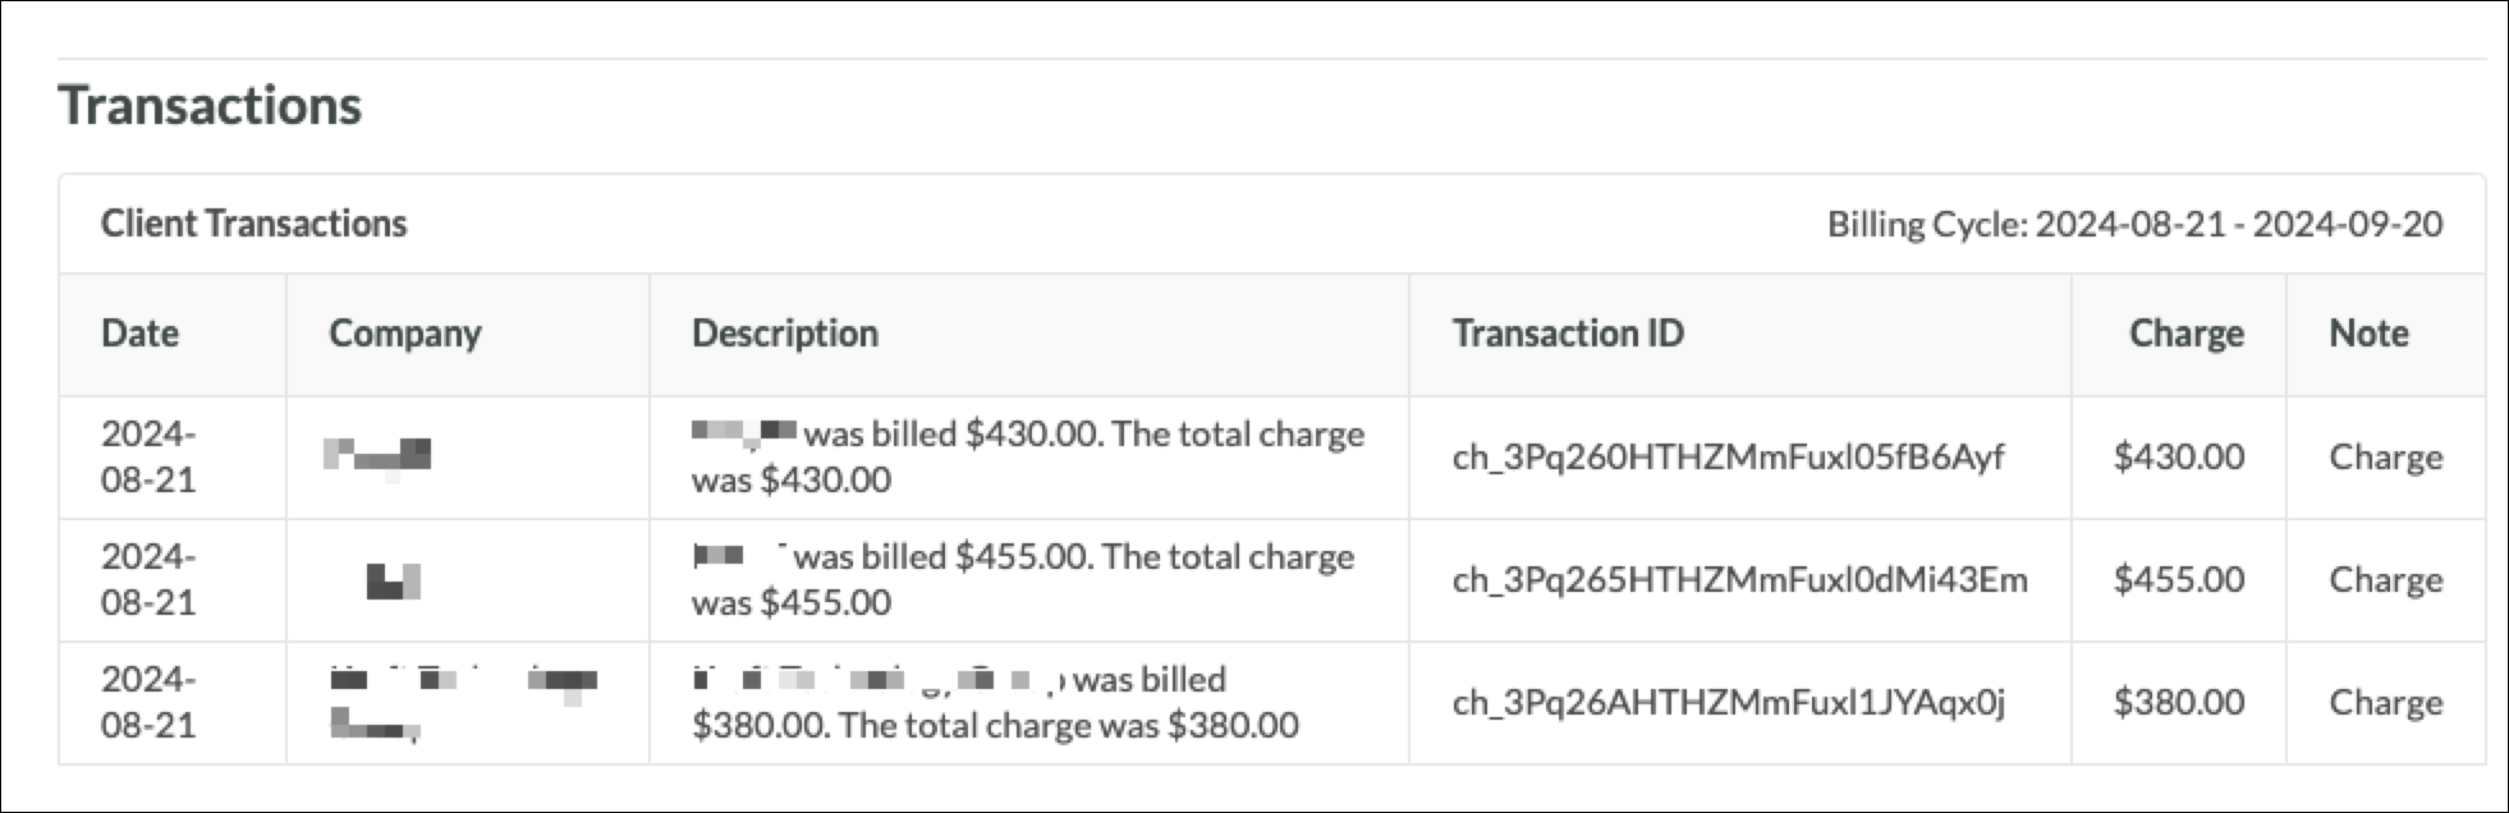The width and height of the screenshot is (2509, 813).
Task: Select transaction ID ch_3Pq265HTHZMmFuxl0dMi43Em
Action: [1740, 579]
